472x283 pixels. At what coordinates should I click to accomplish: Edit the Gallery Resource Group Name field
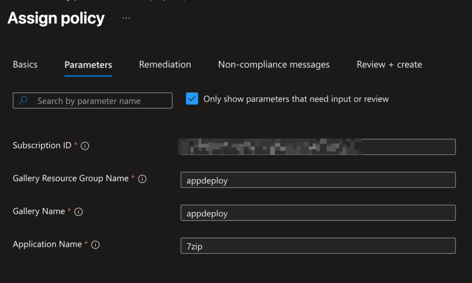coord(318,180)
